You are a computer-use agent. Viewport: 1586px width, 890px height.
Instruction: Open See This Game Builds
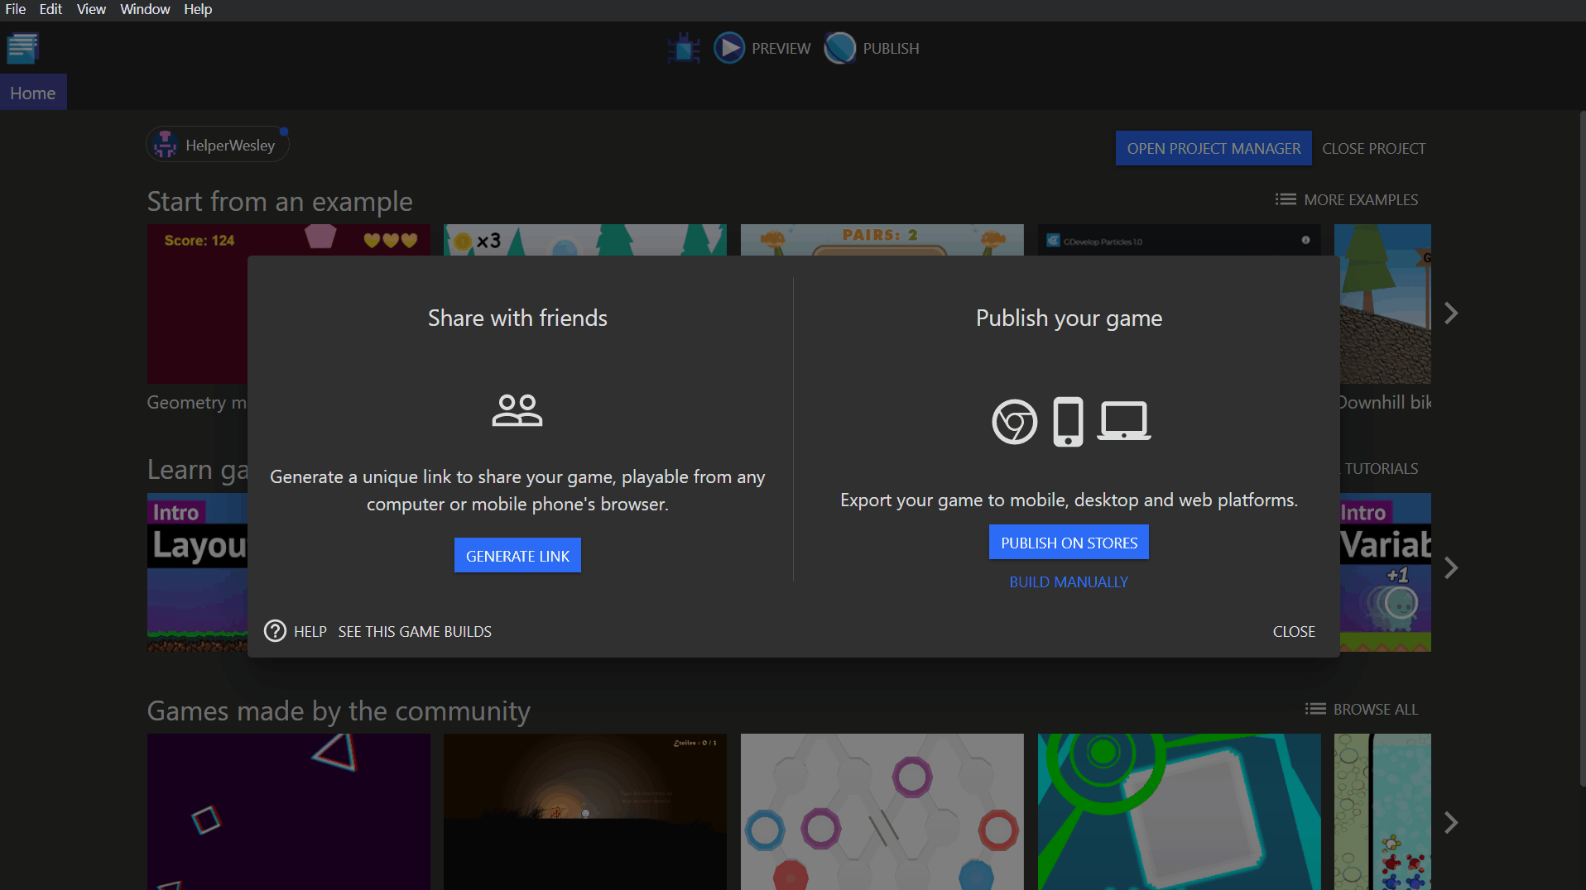point(415,631)
